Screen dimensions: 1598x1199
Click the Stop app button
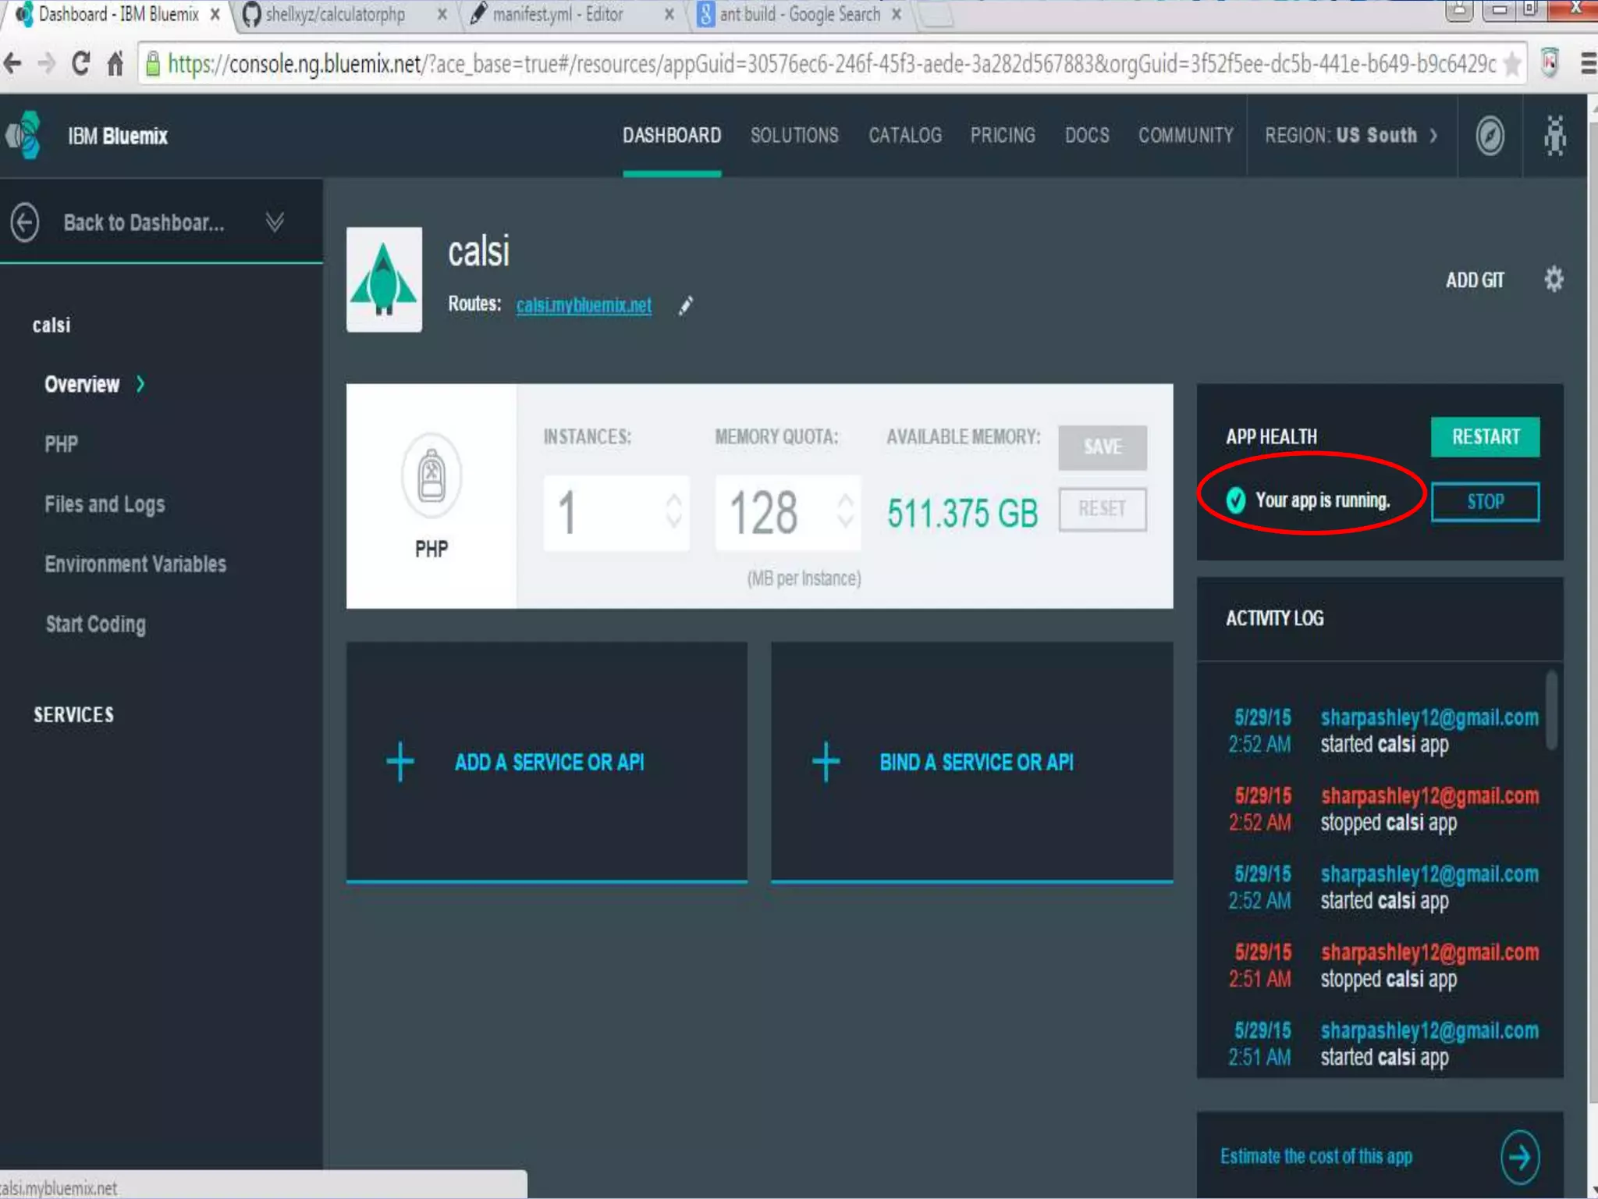[1484, 502]
